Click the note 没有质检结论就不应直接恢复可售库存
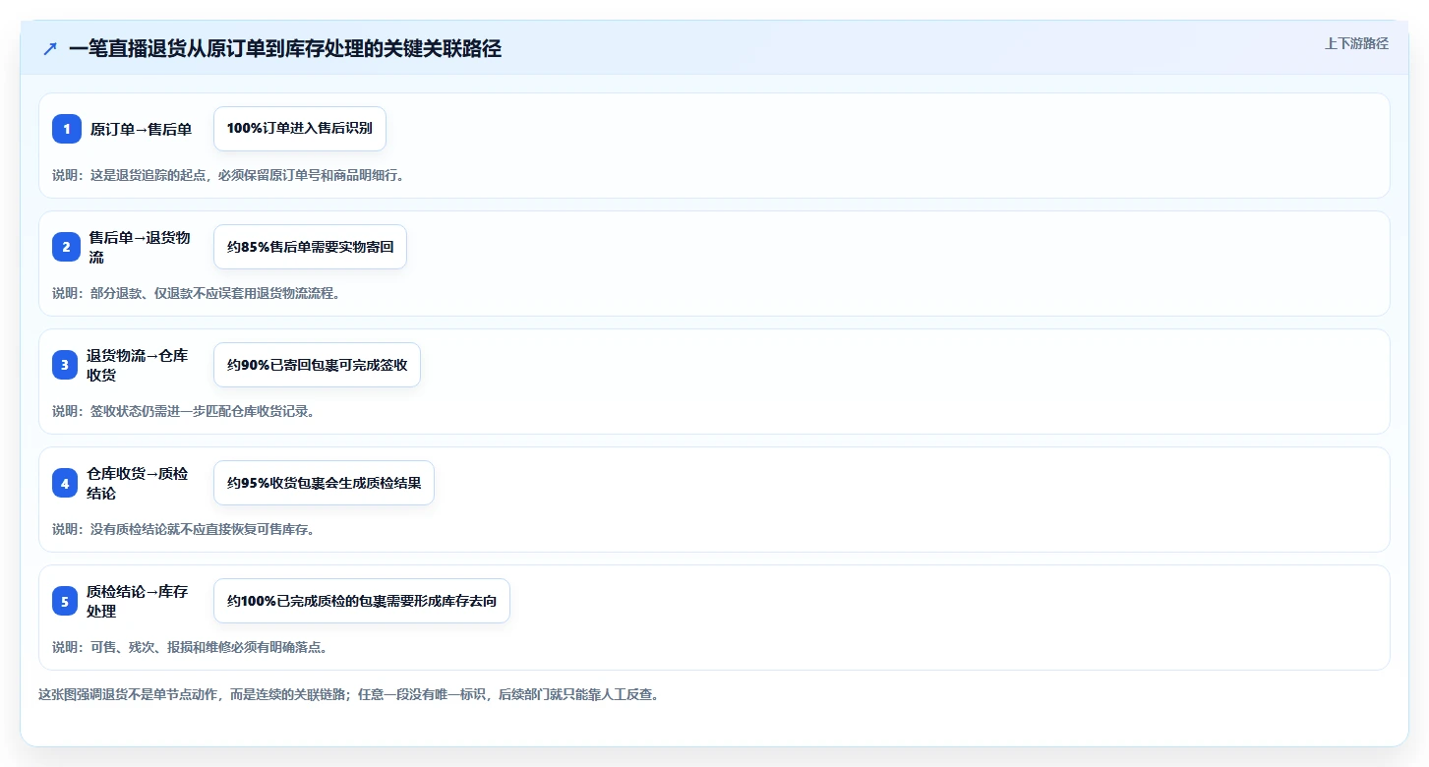Image resolution: width=1429 pixels, height=767 pixels. 183,529
